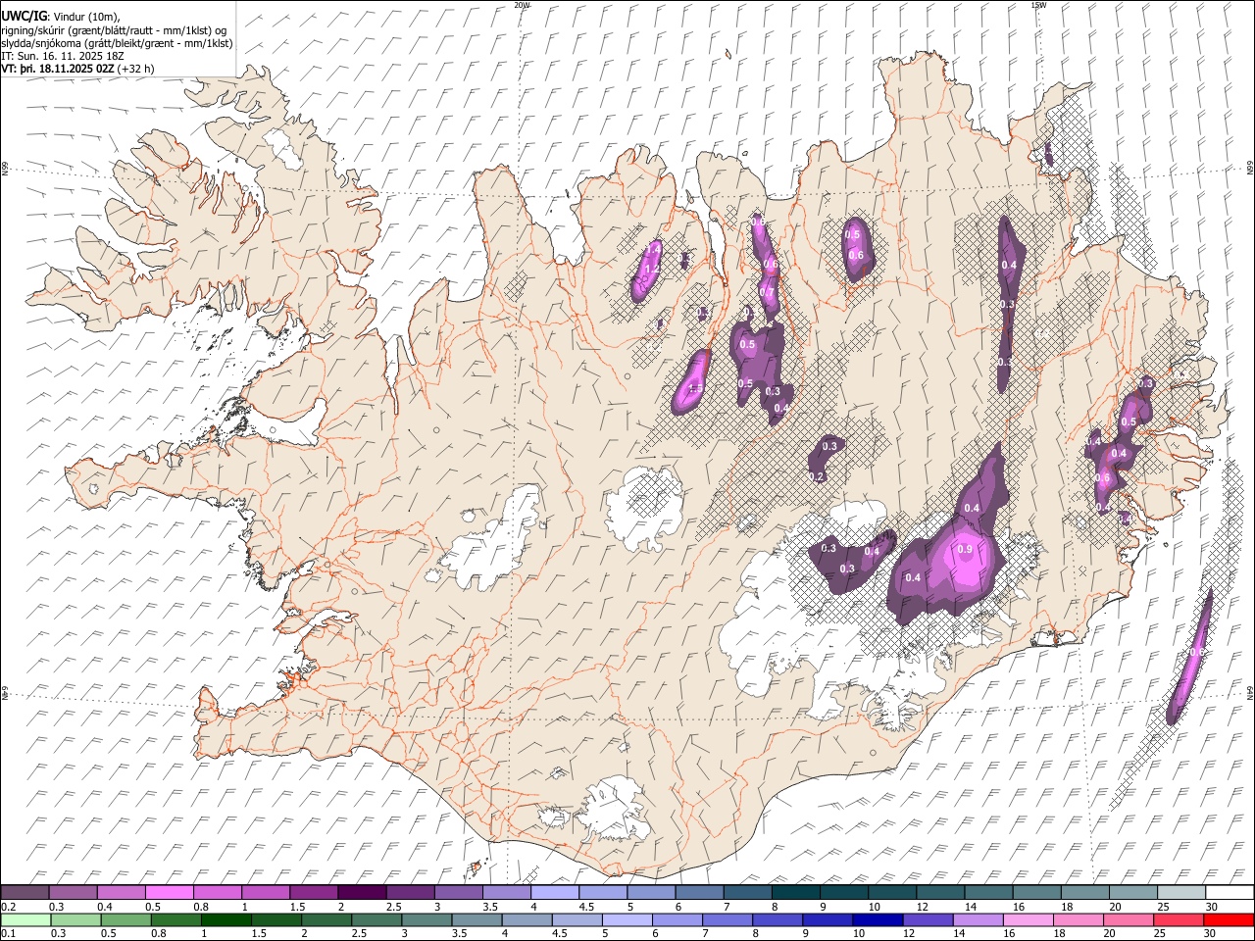
Task: Click the magenta snow swatch between 1.5 and 2
Action: point(314,892)
